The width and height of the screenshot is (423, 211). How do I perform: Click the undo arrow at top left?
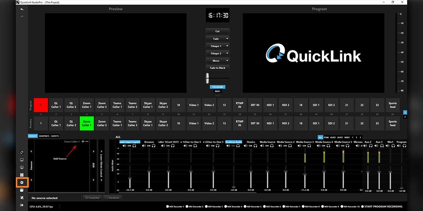tap(22, 9)
